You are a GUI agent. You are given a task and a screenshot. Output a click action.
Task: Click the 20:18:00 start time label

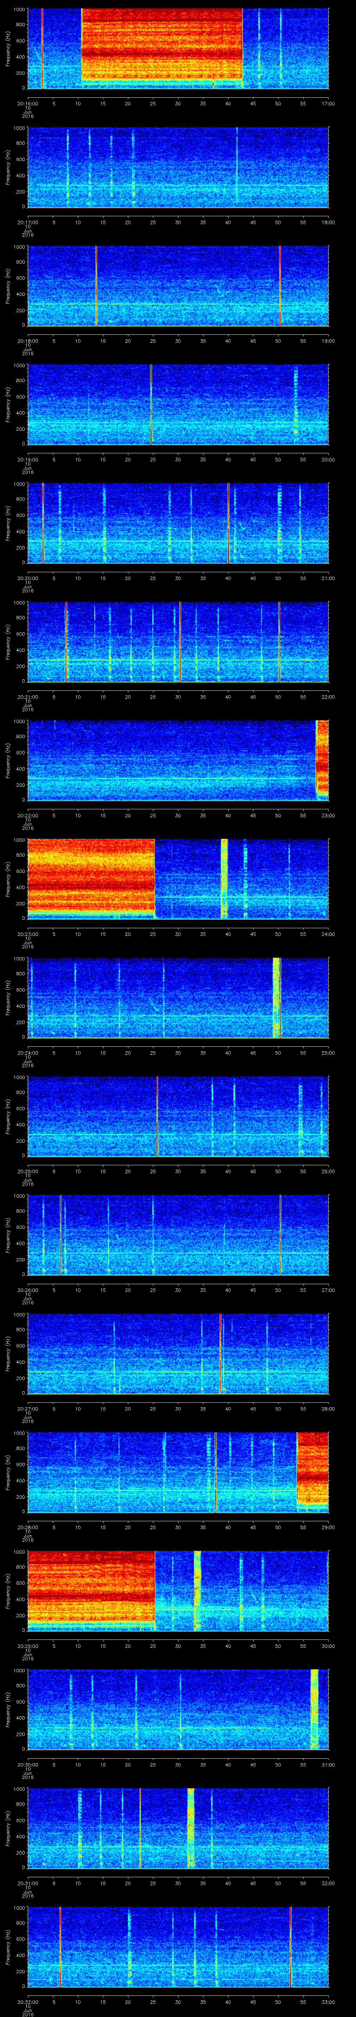tap(27, 341)
